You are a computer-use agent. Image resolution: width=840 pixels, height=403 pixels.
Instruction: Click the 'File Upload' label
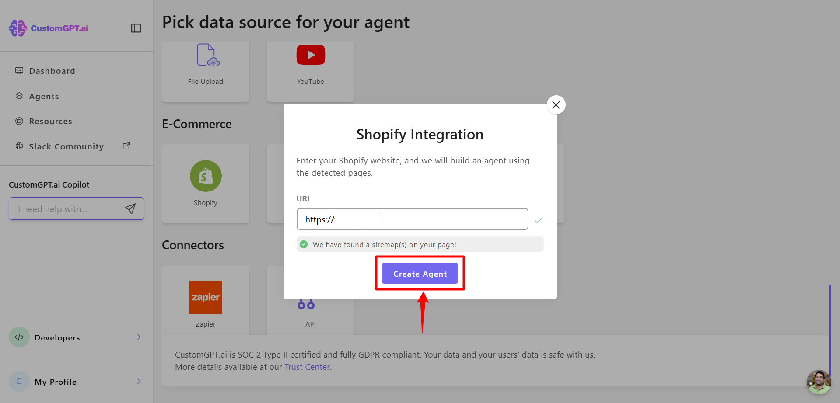click(206, 82)
